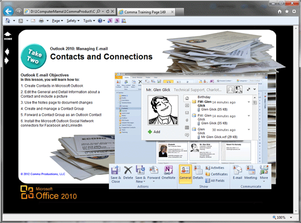Click All Fields in the Show group
301x223 pixels.
tap(215, 181)
